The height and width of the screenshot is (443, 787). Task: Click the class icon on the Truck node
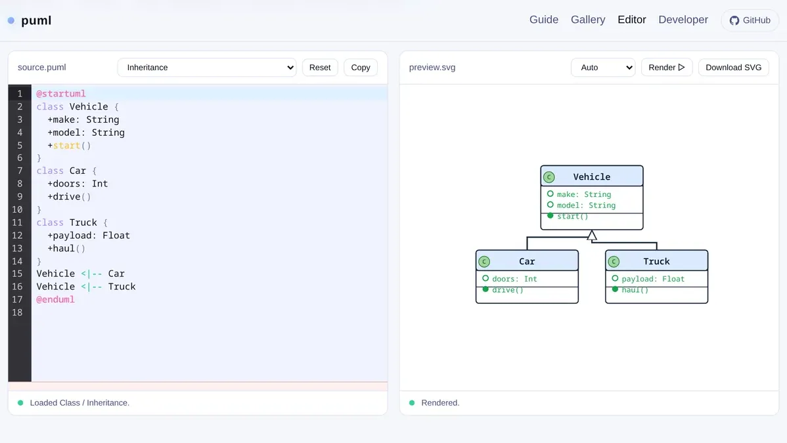[614, 261]
